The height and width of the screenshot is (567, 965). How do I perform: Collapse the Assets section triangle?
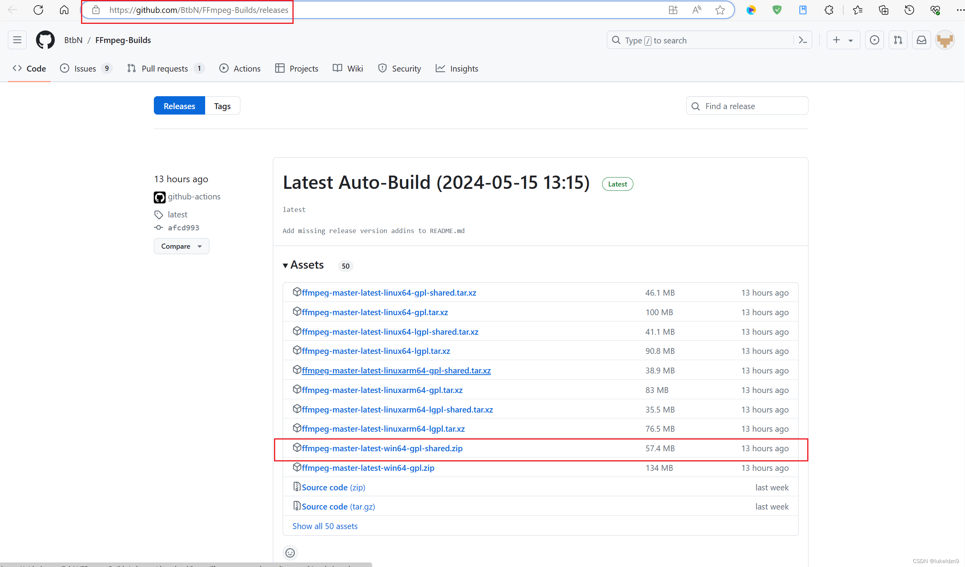285,266
